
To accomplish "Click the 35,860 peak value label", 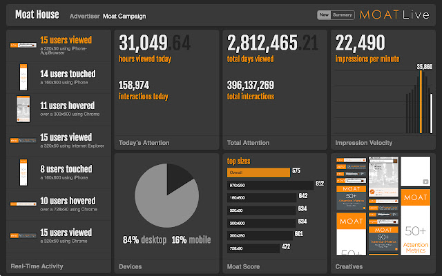I will coord(425,67).
